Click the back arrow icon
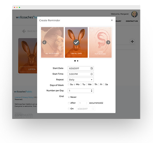 coord(24,31)
